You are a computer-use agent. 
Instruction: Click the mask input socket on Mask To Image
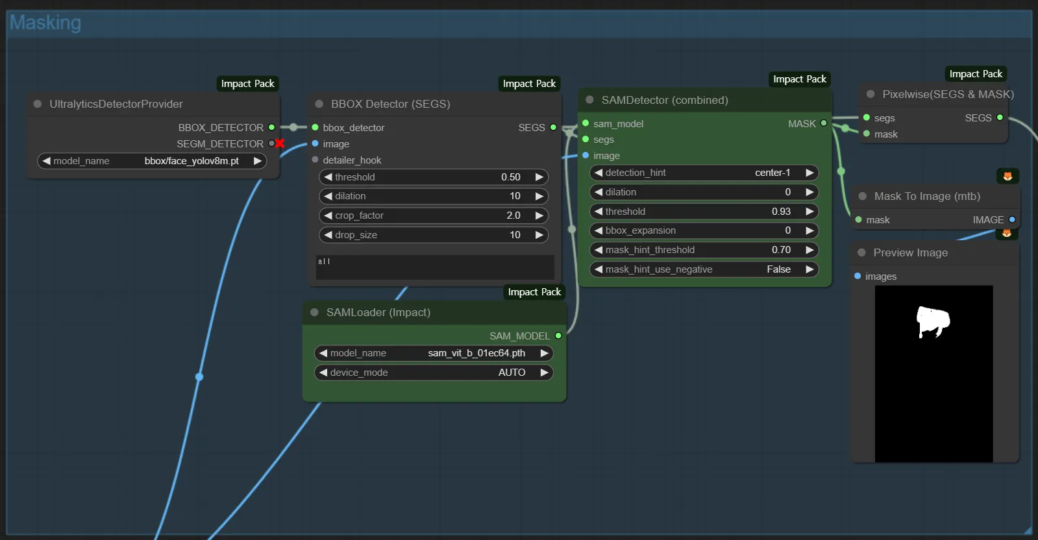pos(859,219)
